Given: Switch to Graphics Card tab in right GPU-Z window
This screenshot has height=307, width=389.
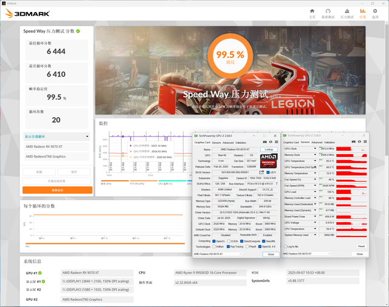Looking at the screenshot, I should (291, 143).
